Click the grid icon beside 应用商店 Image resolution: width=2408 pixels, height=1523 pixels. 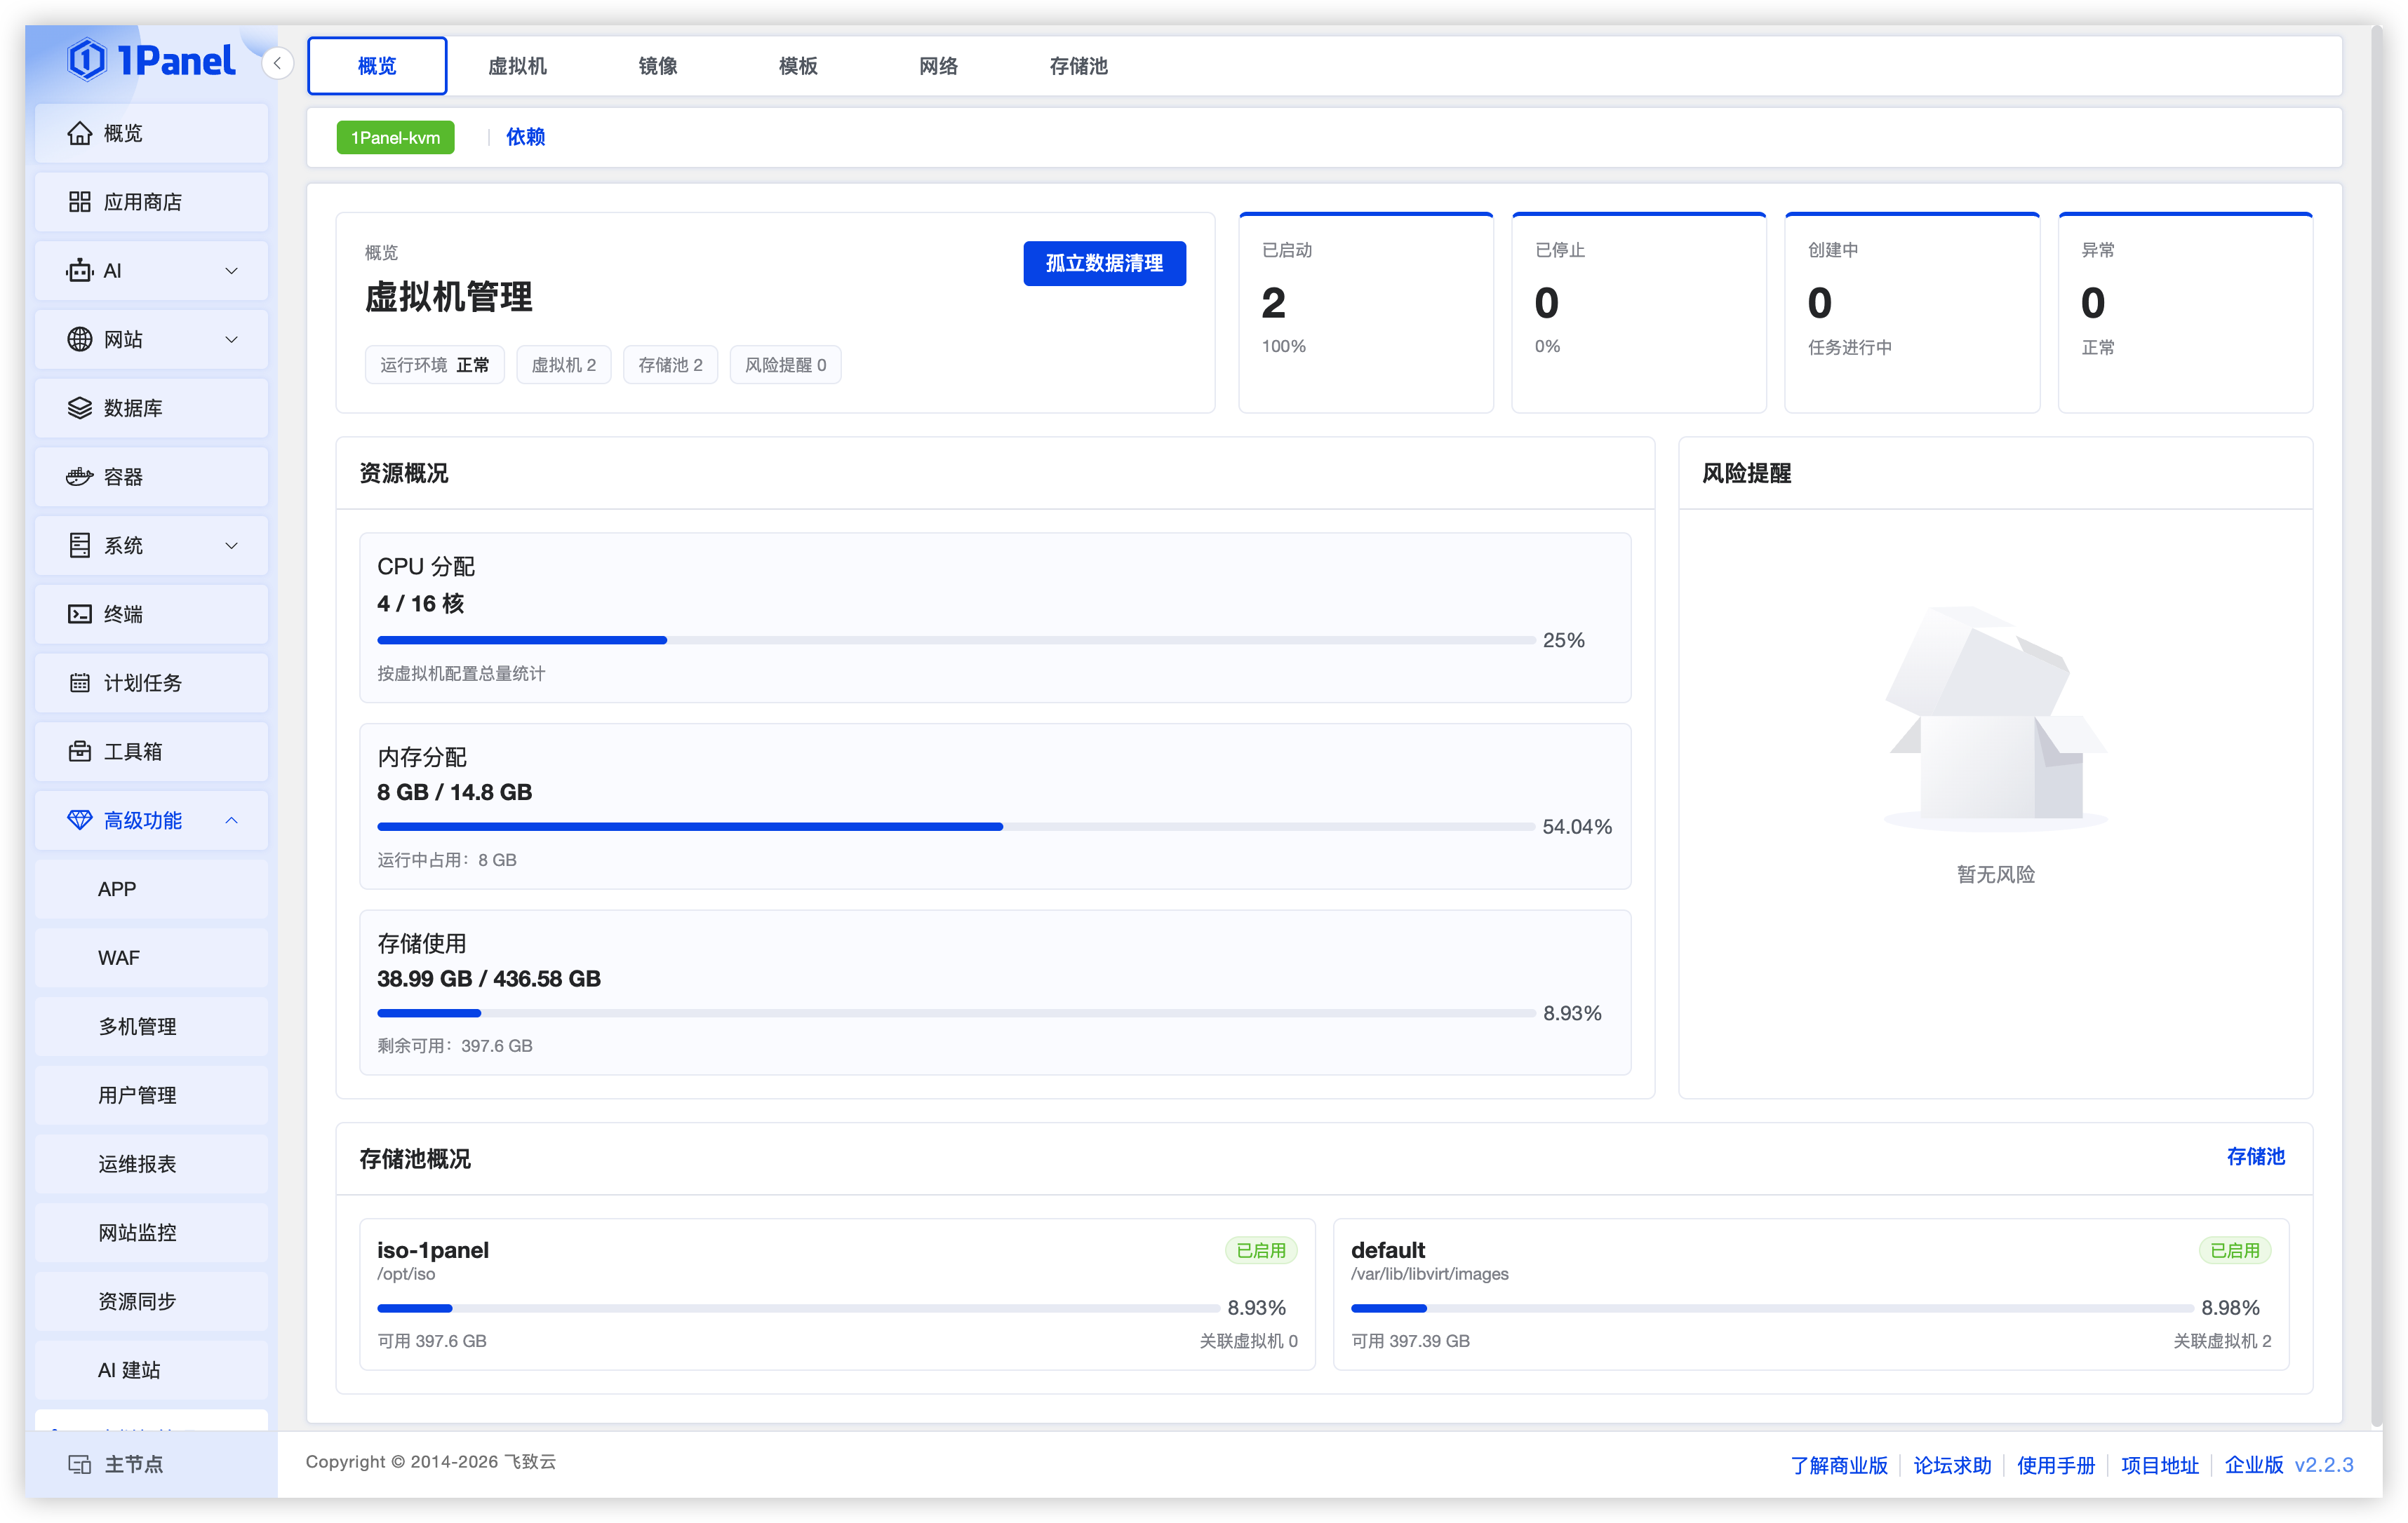coord(79,202)
